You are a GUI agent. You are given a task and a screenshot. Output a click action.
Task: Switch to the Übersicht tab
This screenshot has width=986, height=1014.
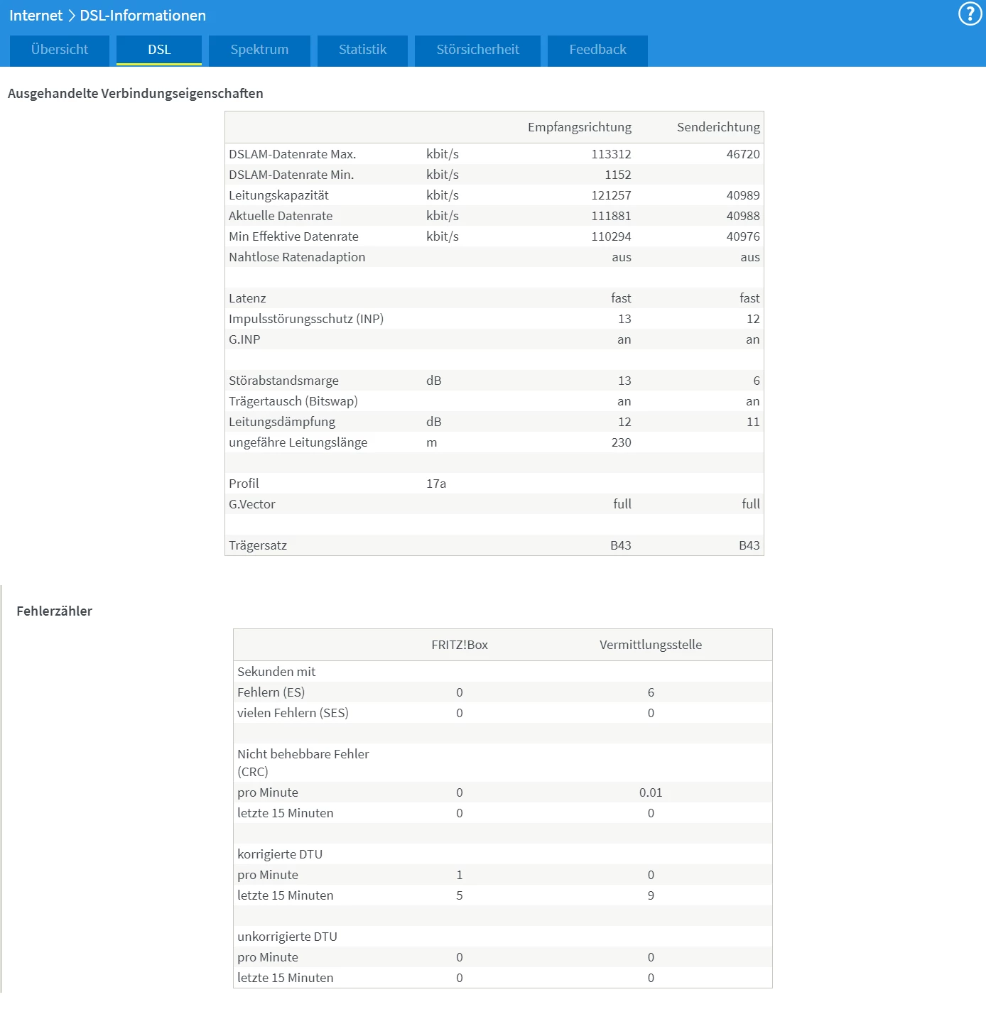pos(60,50)
